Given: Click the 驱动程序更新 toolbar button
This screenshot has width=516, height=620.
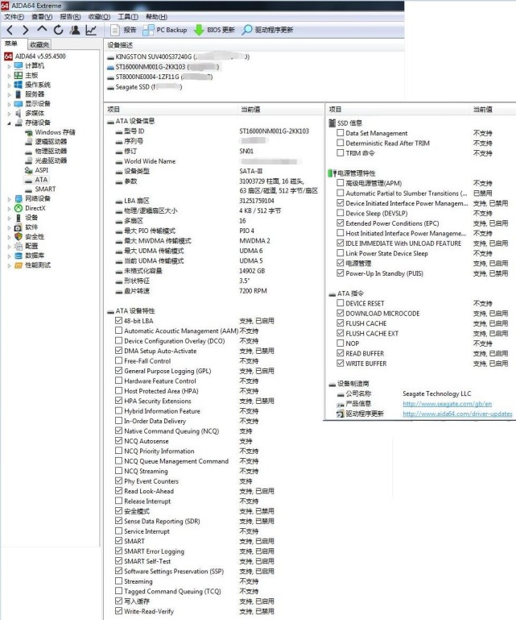Looking at the screenshot, I should pyautogui.click(x=268, y=30).
